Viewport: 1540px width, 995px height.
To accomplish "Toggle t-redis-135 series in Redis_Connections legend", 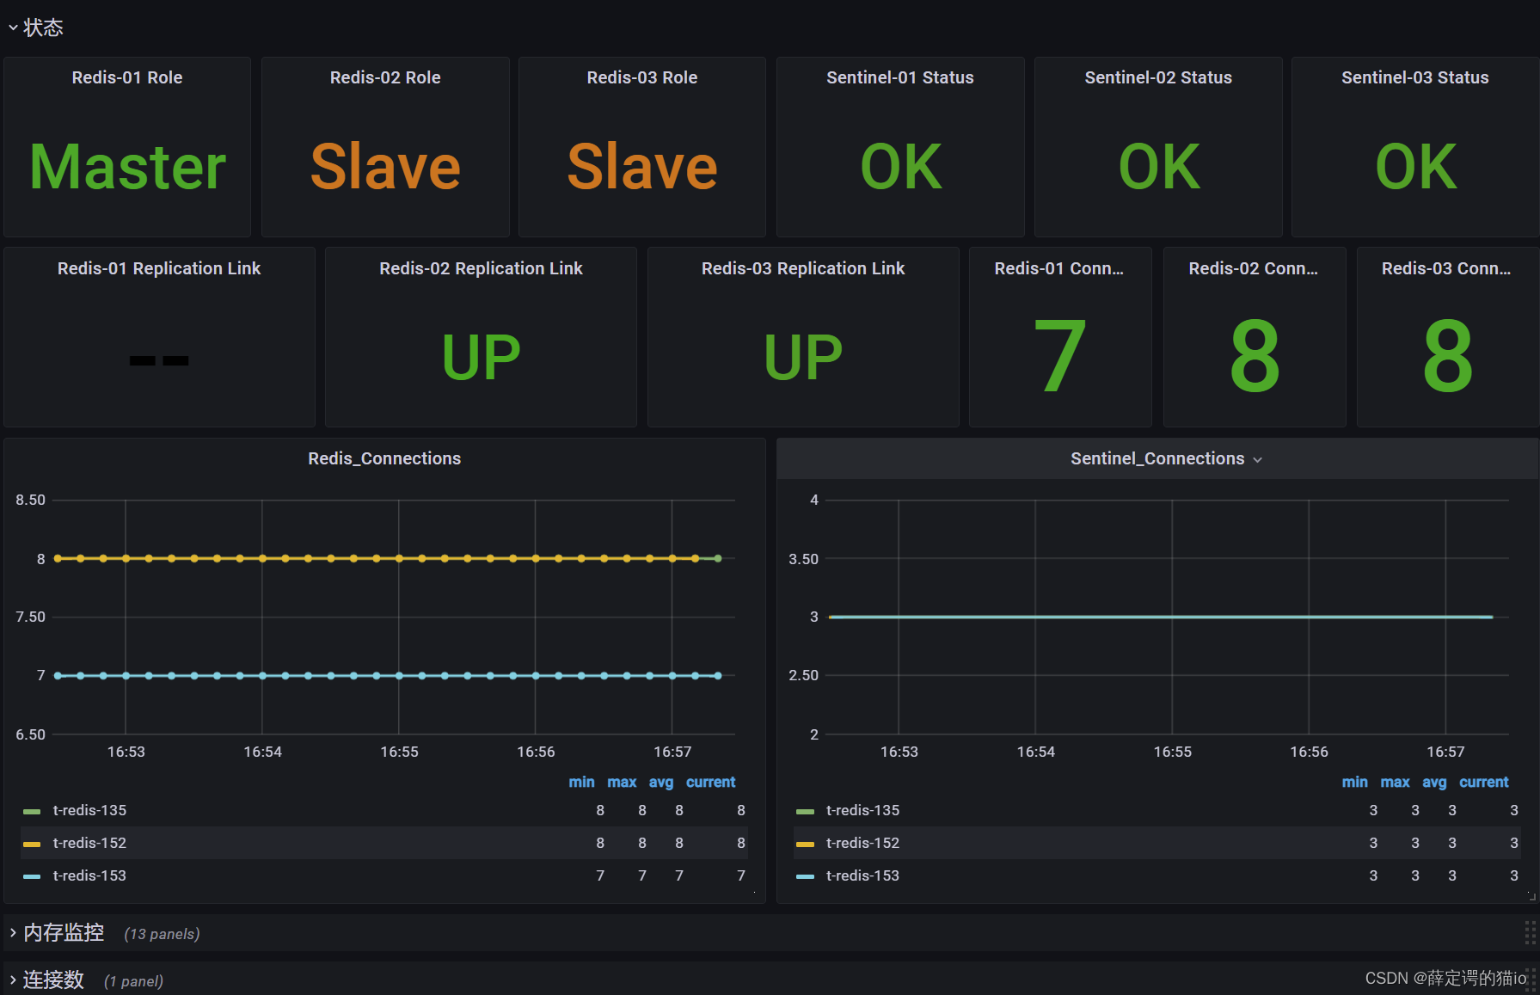I will click(x=89, y=810).
